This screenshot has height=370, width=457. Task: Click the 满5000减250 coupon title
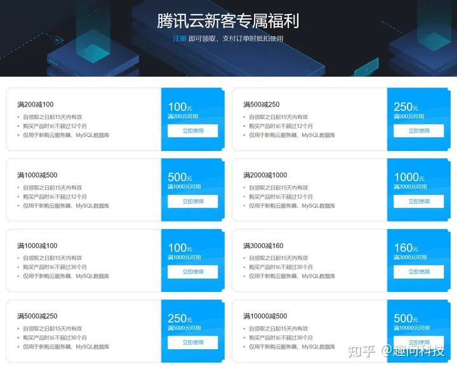point(38,316)
